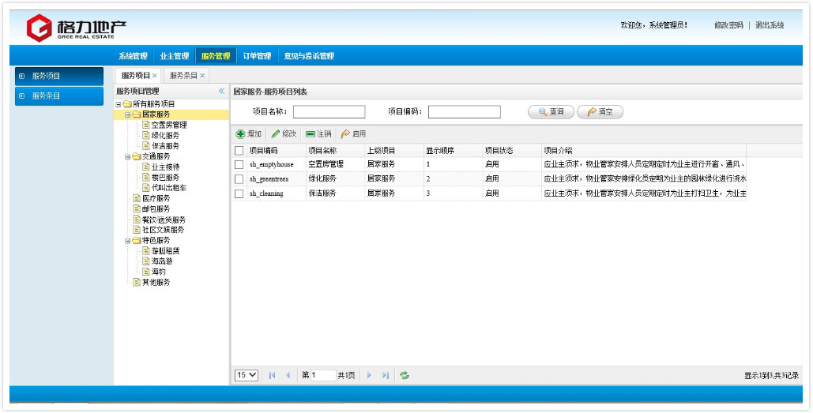
Task: Switch to the 系统管理 menu
Action: click(x=133, y=56)
